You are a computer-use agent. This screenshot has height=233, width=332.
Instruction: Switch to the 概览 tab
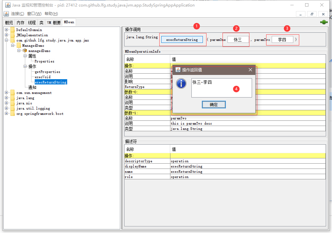tap(9, 22)
